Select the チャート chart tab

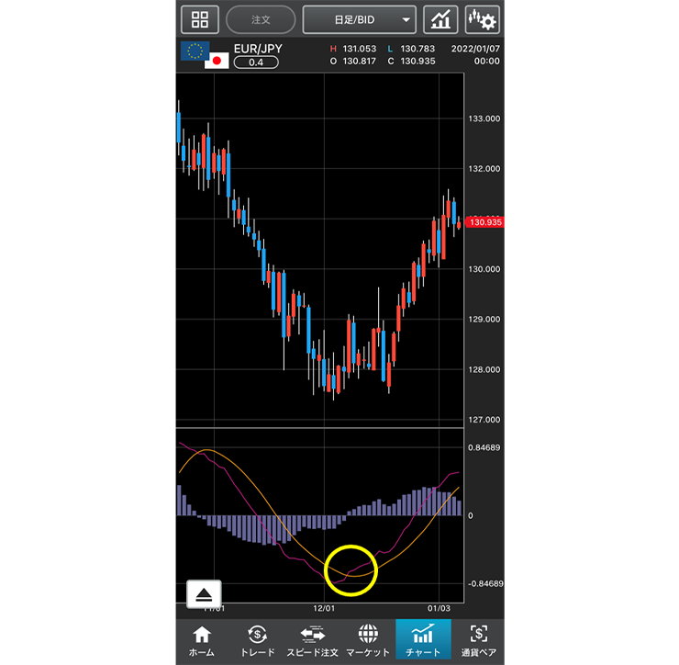click(x=423, y=639)
